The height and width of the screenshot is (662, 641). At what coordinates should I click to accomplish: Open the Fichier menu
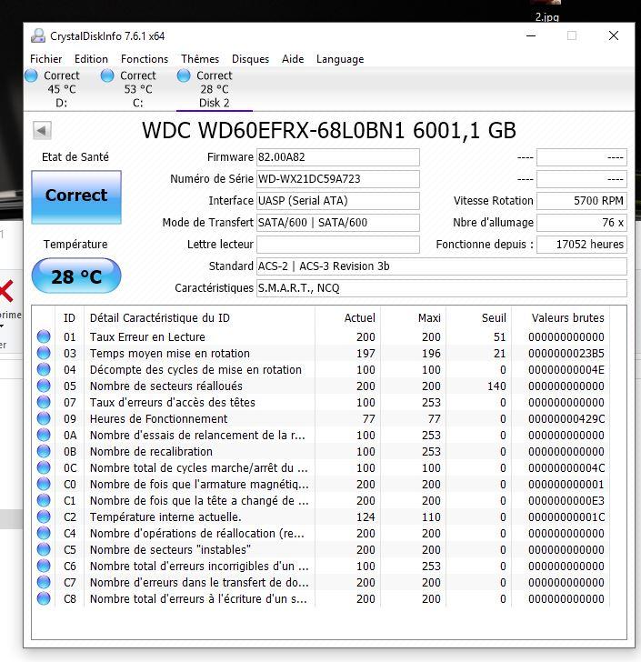point(46,59)
